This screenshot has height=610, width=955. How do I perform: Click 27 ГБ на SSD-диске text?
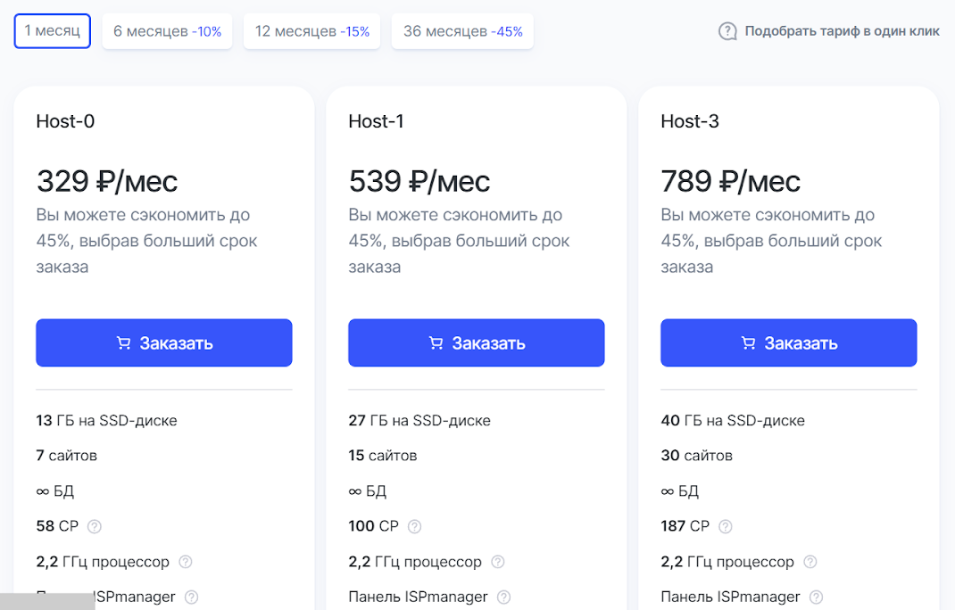click(419, 421)
